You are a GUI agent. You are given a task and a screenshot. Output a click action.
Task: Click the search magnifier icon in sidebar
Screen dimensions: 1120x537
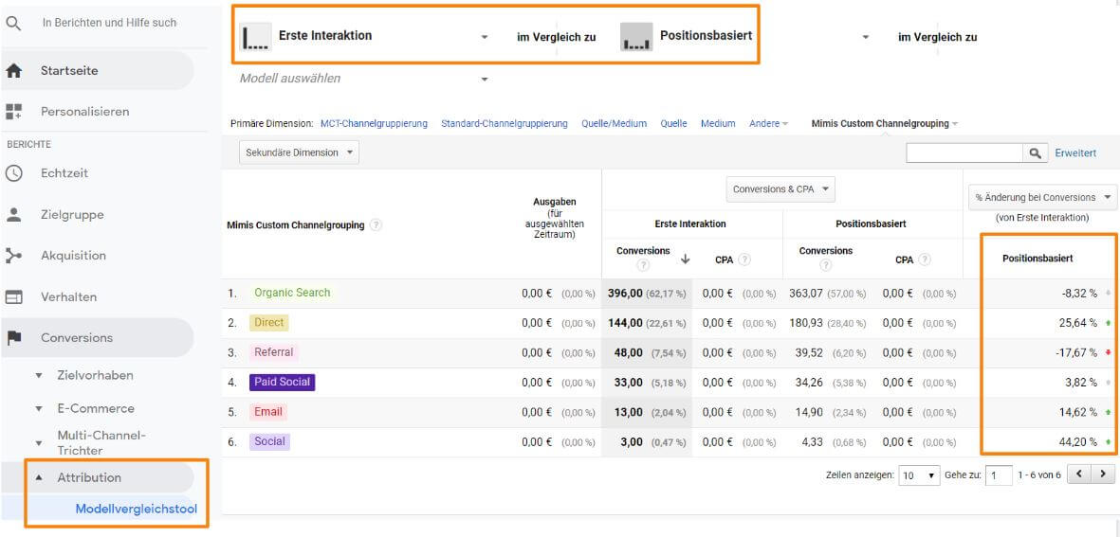(13, 23)
